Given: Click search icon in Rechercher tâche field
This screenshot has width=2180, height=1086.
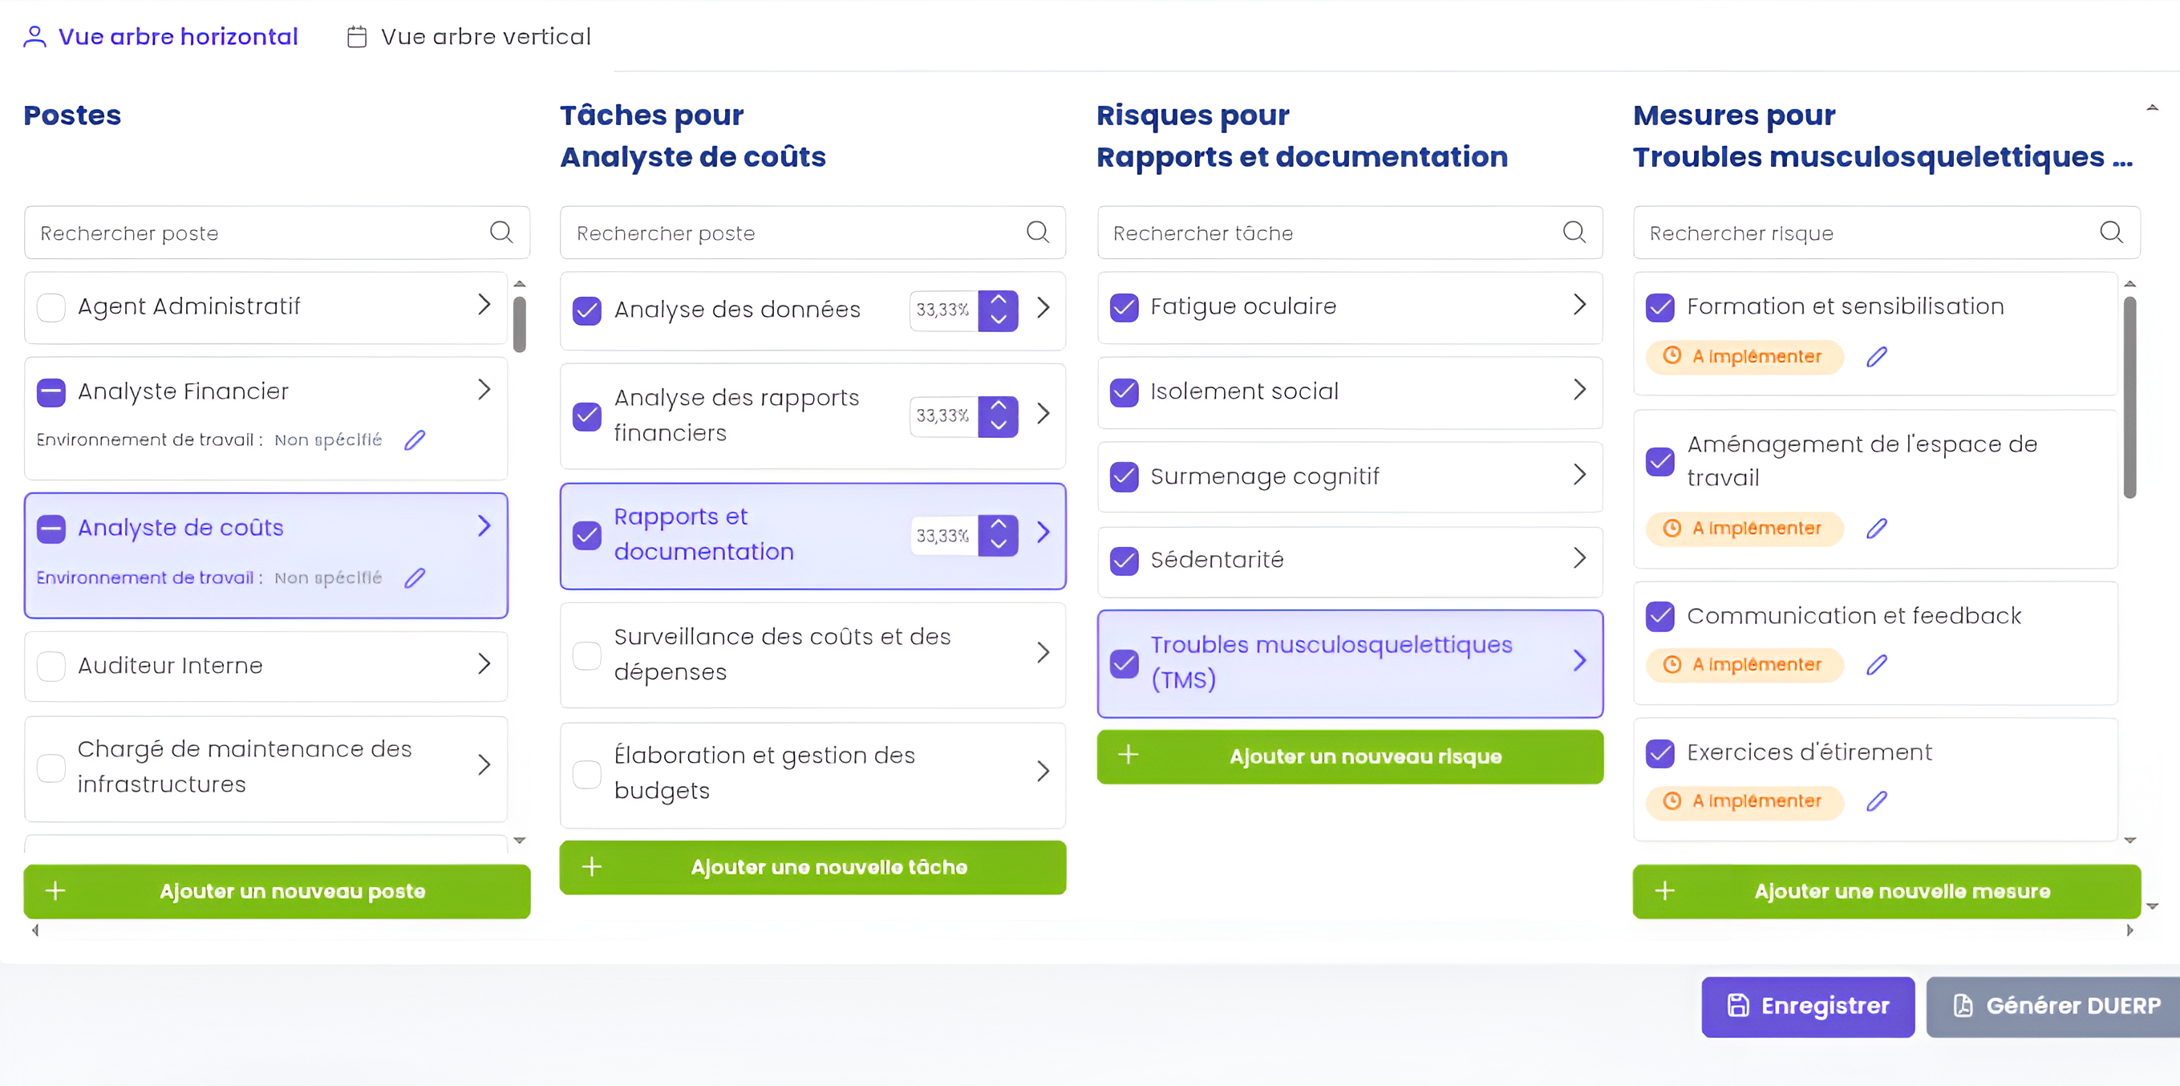Looking at the screenshot, I should [x=1574, y=232].
